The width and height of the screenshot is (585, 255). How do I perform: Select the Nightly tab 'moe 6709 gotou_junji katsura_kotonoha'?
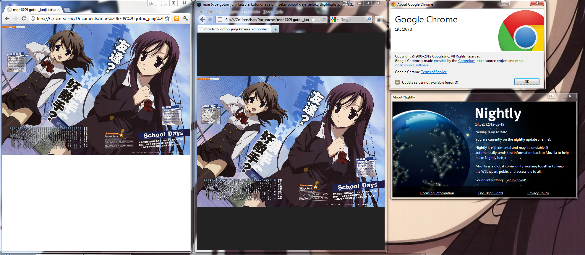(x=234, y=29)
